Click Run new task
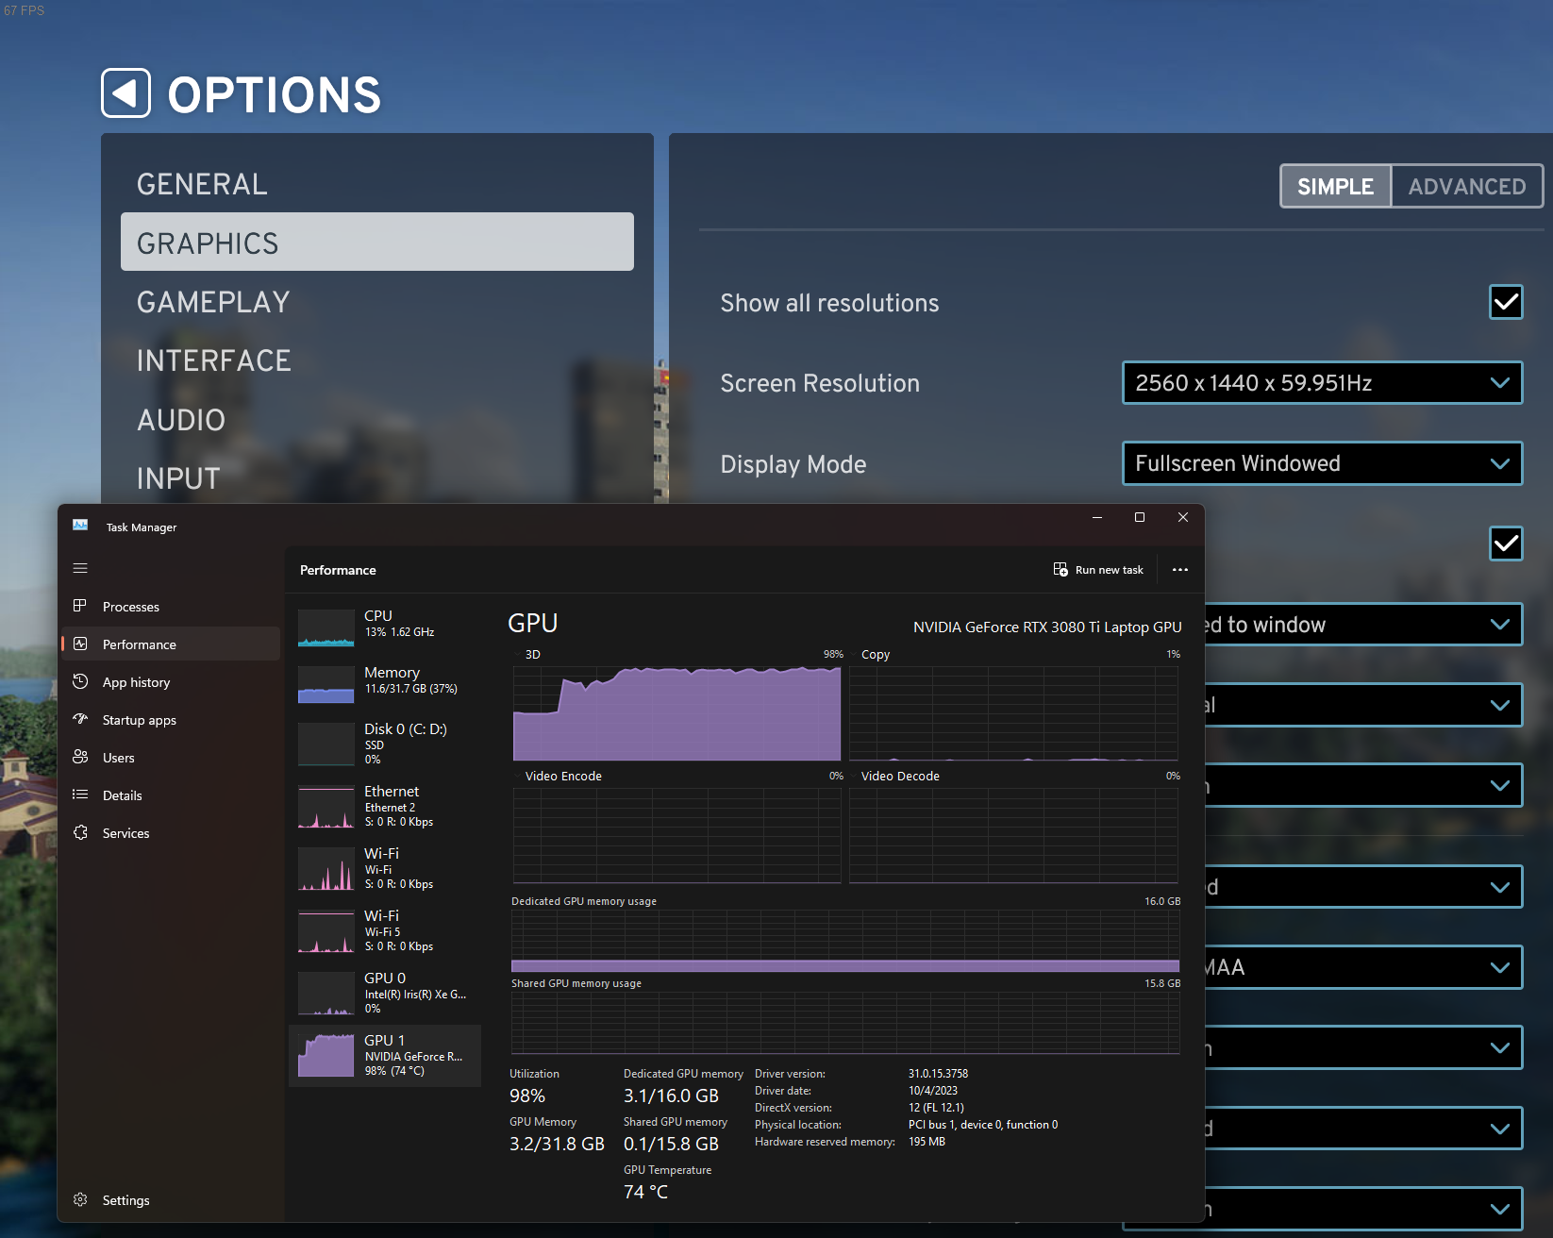This screenshot has height=1238, width=1553. (1098, 569)
